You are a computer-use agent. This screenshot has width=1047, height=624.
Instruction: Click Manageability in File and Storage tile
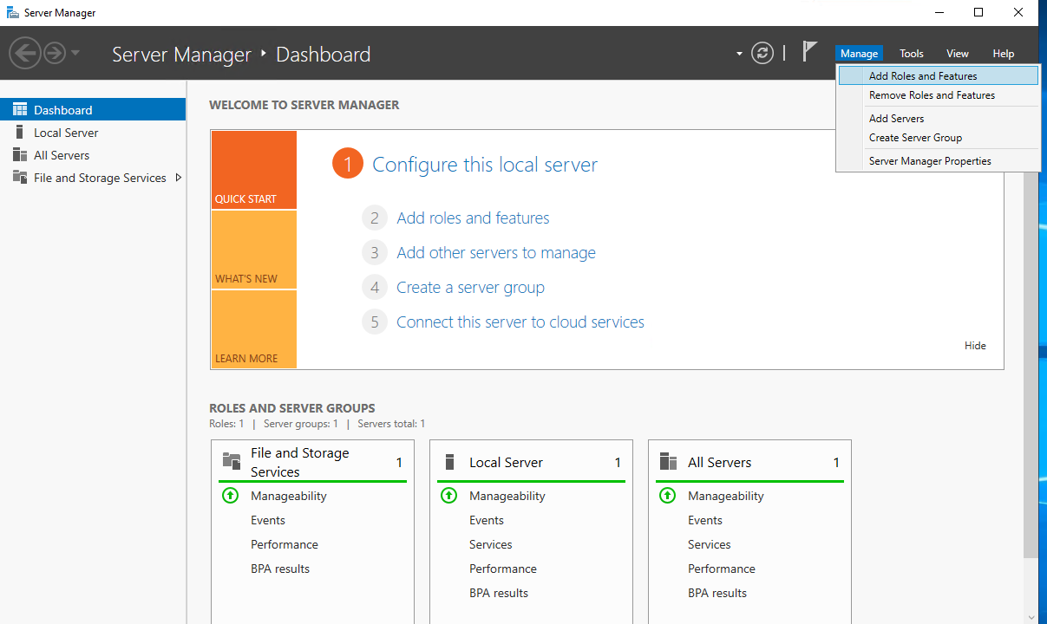coord(289,497)
